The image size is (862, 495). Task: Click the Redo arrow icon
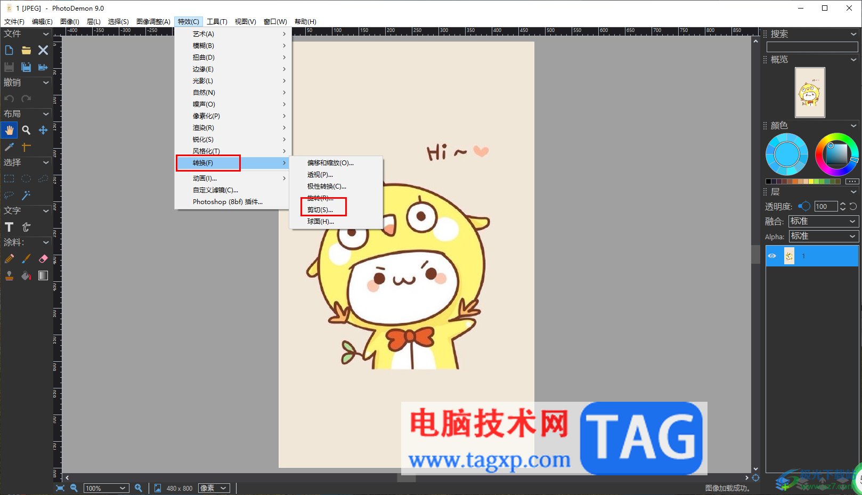pyautogui.click(x=26, y=99)
